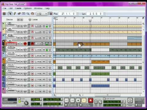Image resolution: width=147 pixels, height=110 pixels.
Task: Click the L left locator button
Action: click(124, 101)
